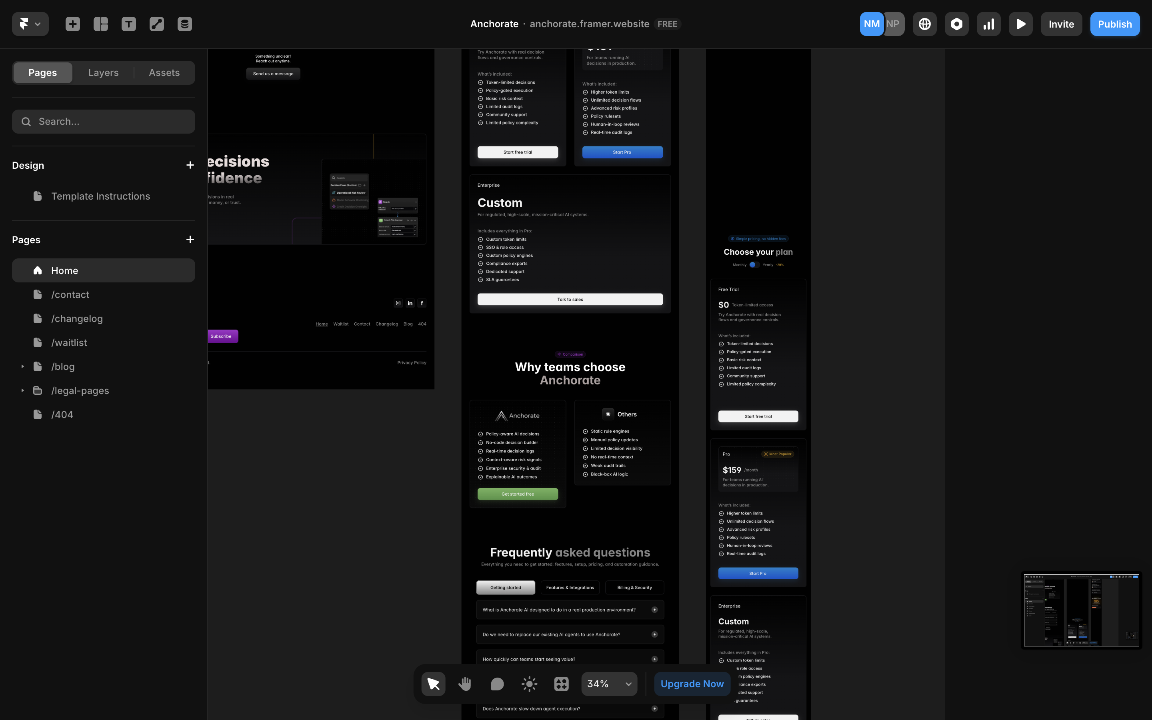The width and height of the screenshot is (1152, 720).
Task: Toggle light theme with the sun icon
Action: coord(529,683)
